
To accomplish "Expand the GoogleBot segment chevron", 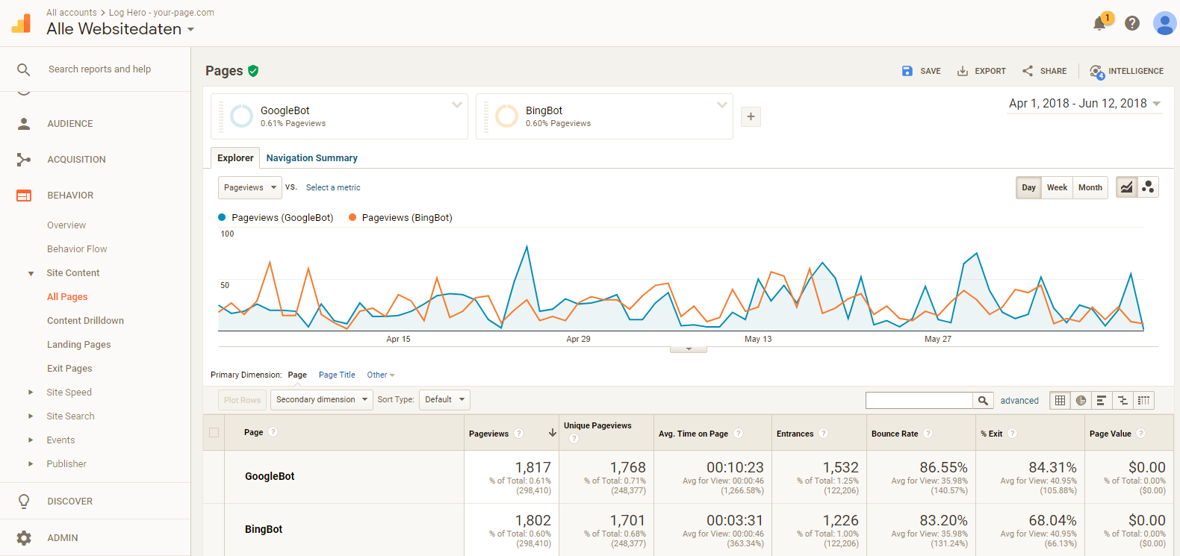I will click(456, 105).
